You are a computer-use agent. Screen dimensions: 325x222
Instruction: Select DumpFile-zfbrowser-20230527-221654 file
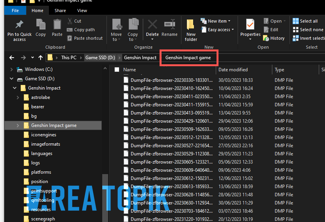point(171,146)
